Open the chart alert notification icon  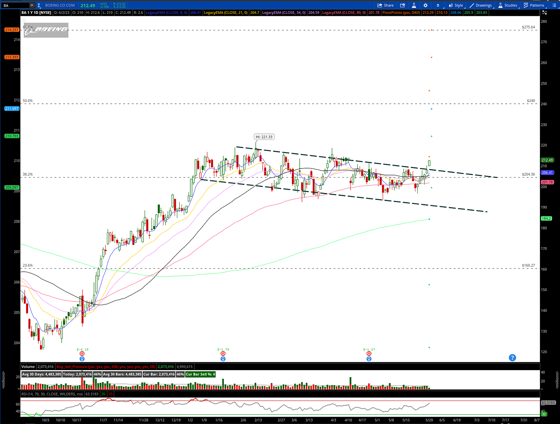point(403,5)
